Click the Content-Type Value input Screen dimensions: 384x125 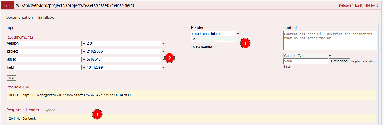[306, 61]
